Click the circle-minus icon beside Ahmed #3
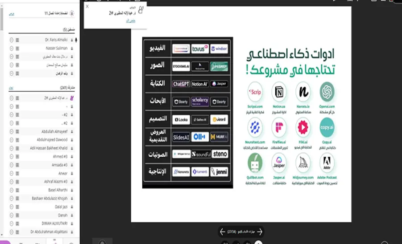This screenshot has width=402, height=244. click(x=12, y=157)
